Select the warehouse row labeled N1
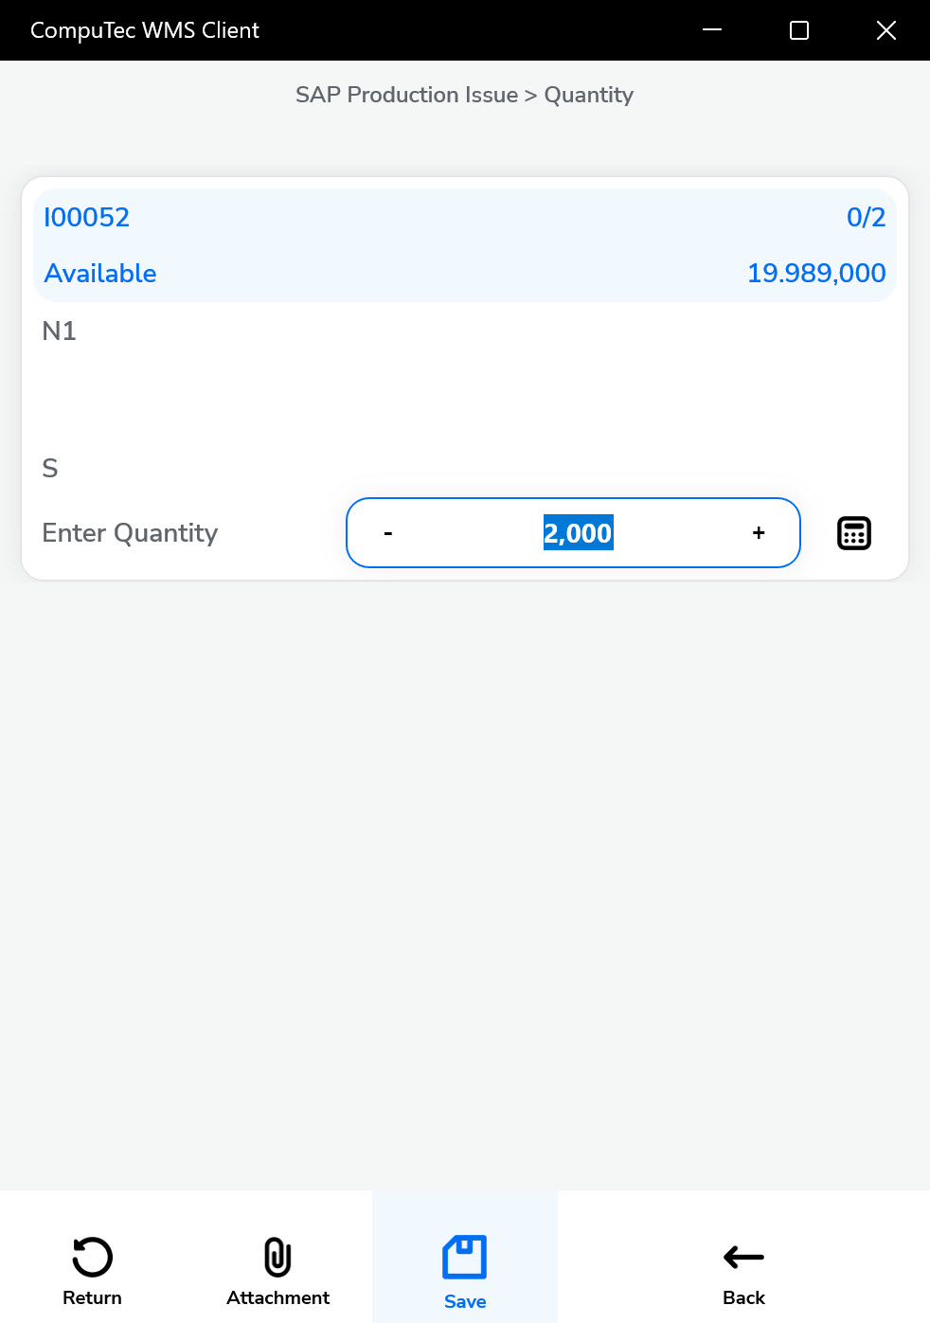Viewport: 930px width, 1323px height. [59, 331]
